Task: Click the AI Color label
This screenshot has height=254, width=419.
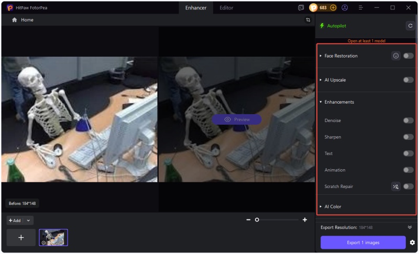Action: (x=333, y=206)
